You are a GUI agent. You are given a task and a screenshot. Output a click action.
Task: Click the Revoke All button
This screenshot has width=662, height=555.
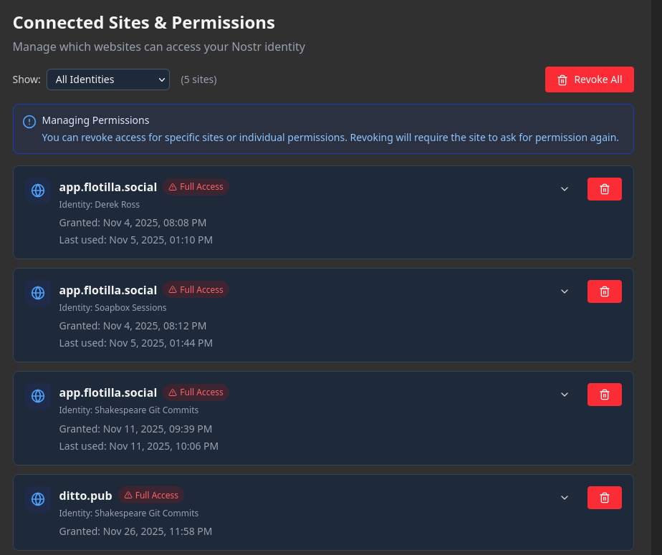[589, 79]
